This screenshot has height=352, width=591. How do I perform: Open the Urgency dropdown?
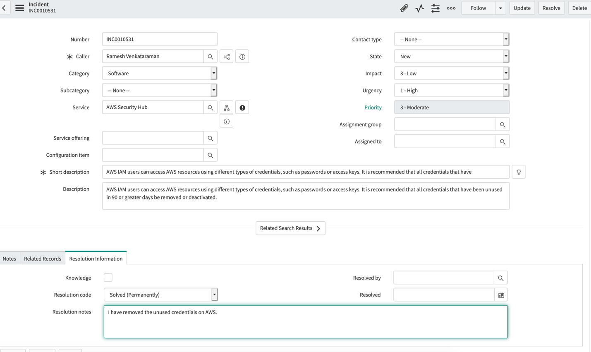click(505, 90)
